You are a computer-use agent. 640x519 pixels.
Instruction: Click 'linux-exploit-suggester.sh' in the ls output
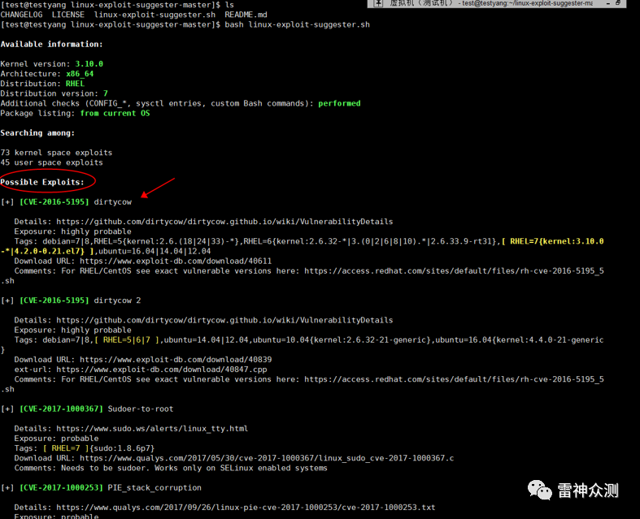(x=155, y=15)
